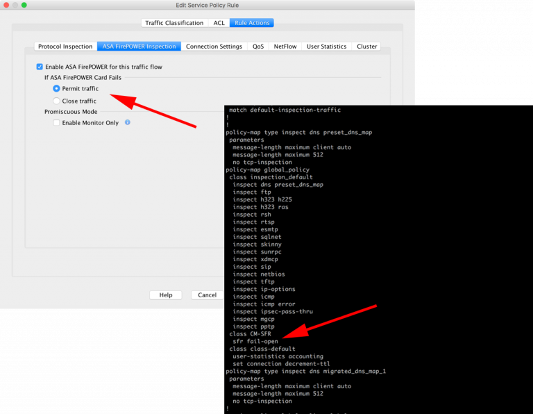Click the info icon beside Enable Monitor Only
This screenshot has height=414, width=533.
[x=128, y=122]
